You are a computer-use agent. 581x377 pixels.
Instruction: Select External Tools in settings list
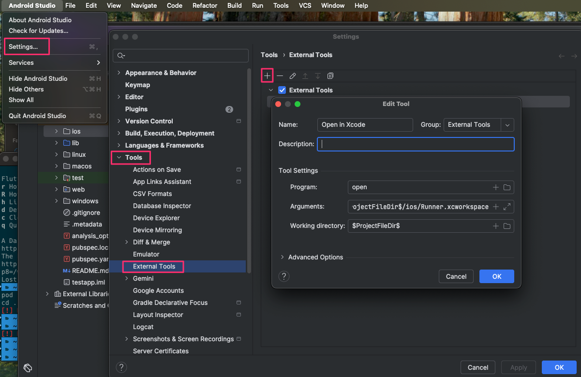[x=154, y=267]
